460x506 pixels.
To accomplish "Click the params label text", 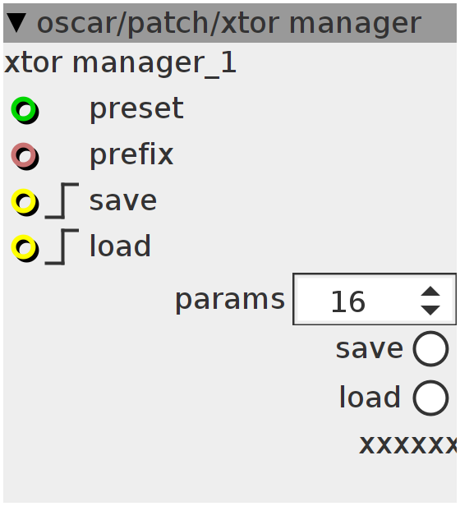I will (230, 301).
